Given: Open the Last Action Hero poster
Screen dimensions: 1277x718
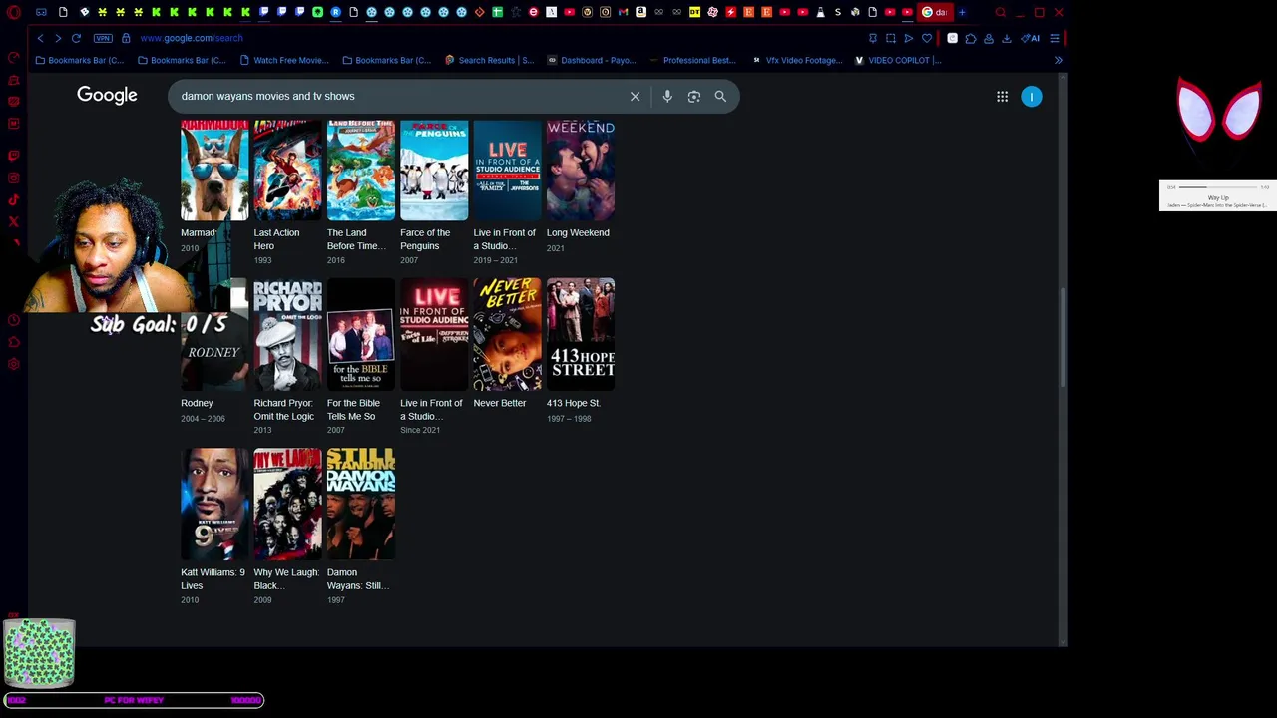Looking at the screenshot, I should coord(287,171).
